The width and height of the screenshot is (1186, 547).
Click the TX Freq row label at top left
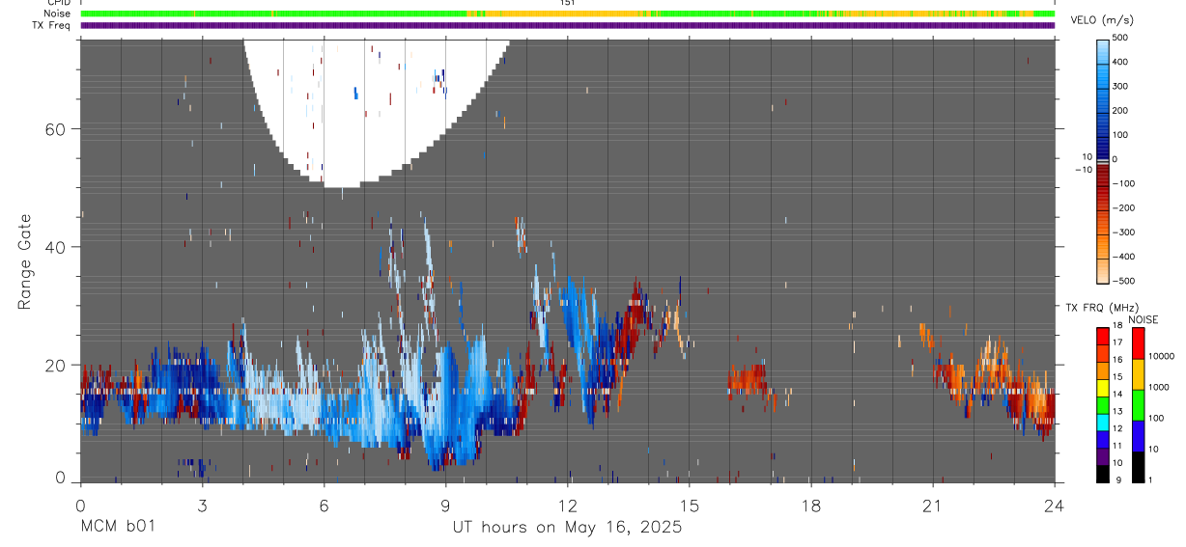pos(51,25)
